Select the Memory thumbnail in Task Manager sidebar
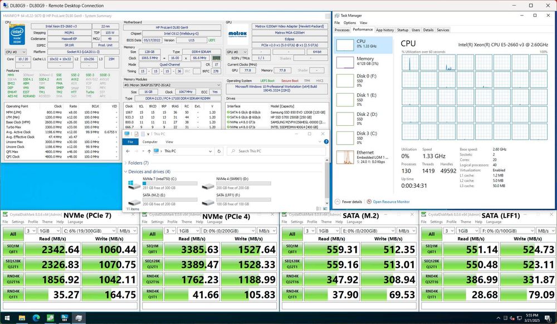This screenshot has width=557, height=324. coord(345,62)
